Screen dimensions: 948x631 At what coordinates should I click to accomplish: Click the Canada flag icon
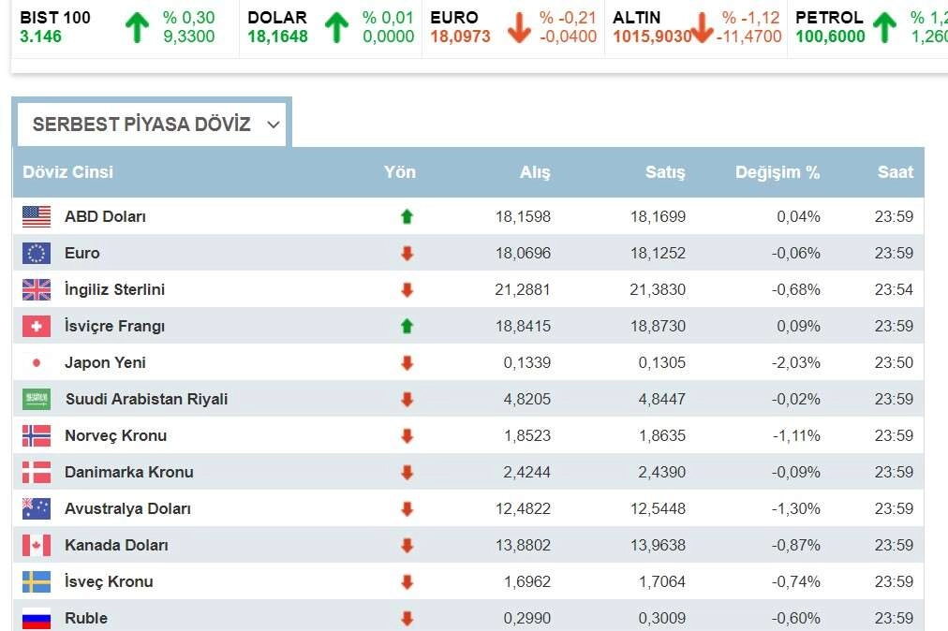pyautogui.click(x=37, y=545)
